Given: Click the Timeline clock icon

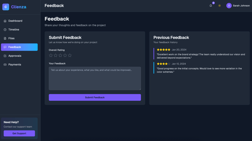Looking at the screenshot, I should 5,30.
